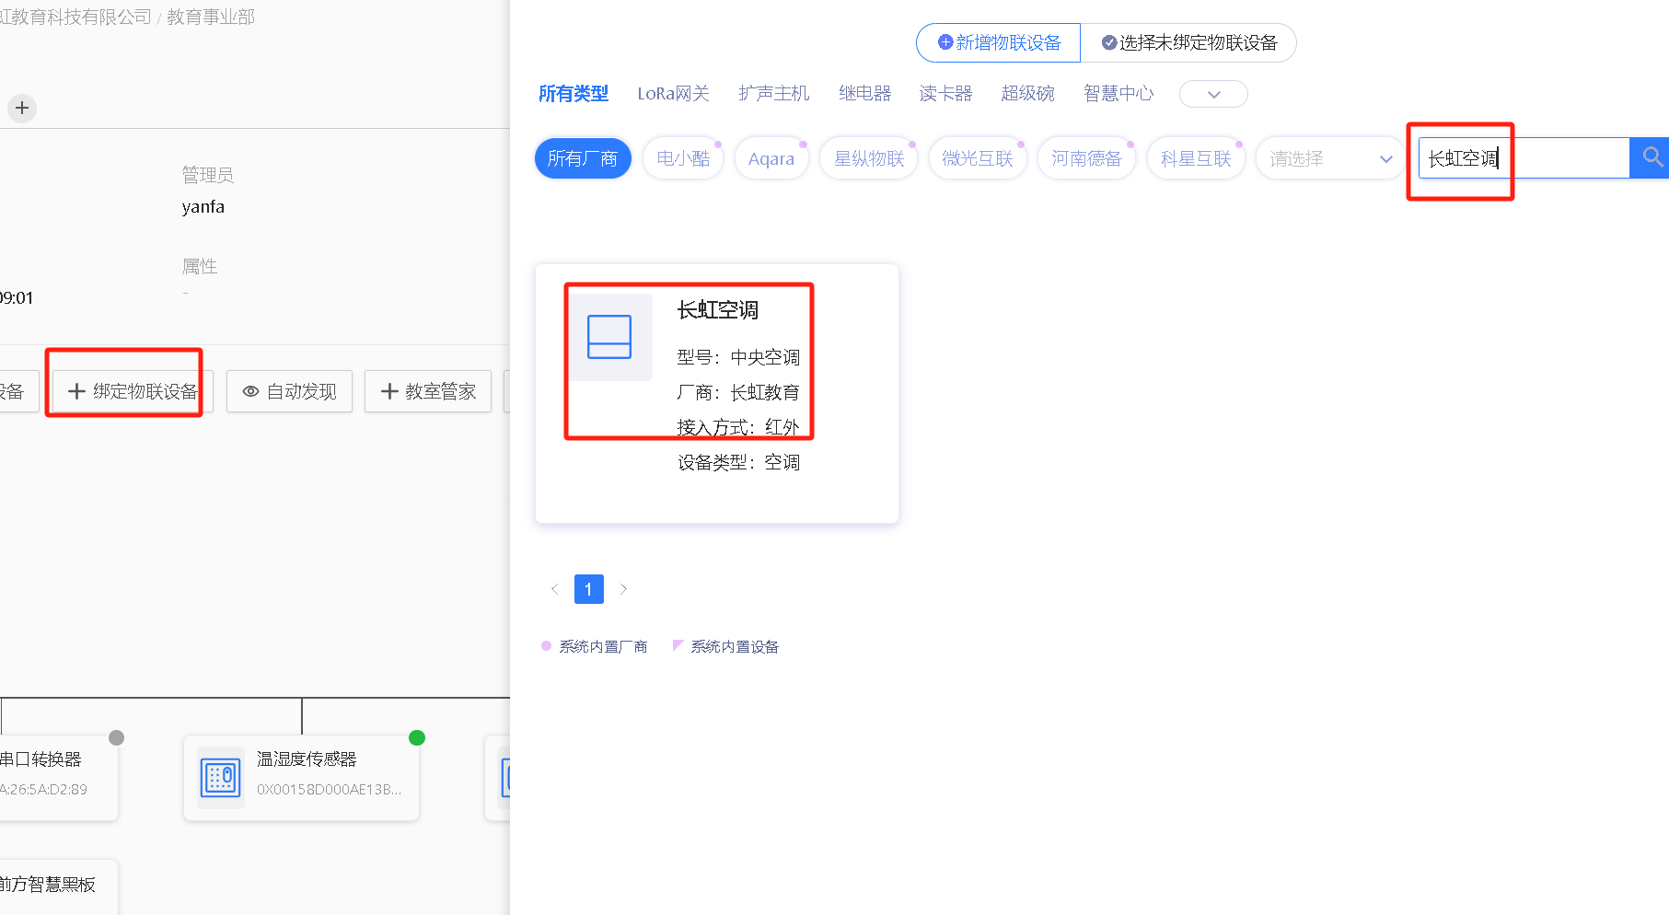Viewport: 1669px width, 915px height.
Task: Toggle the 自动发现 eye button
Action: pos(289,391)
